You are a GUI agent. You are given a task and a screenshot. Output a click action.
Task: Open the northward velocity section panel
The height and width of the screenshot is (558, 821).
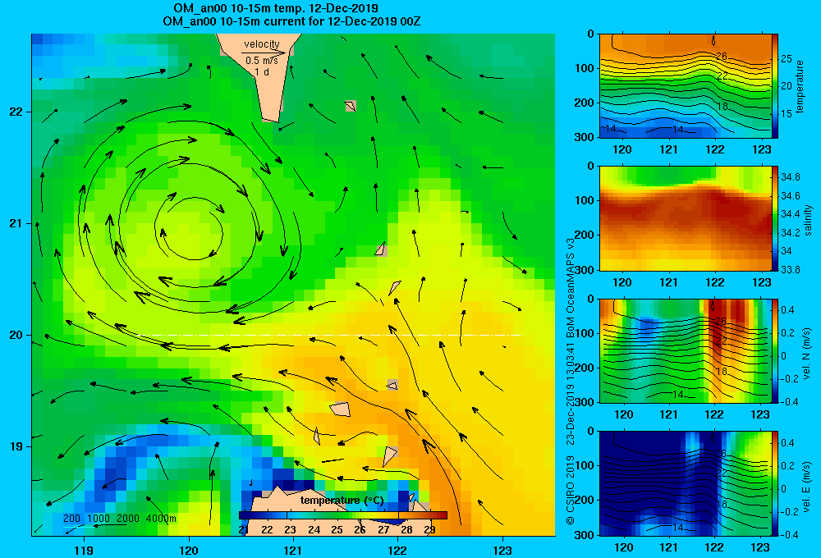pos(686,350)
